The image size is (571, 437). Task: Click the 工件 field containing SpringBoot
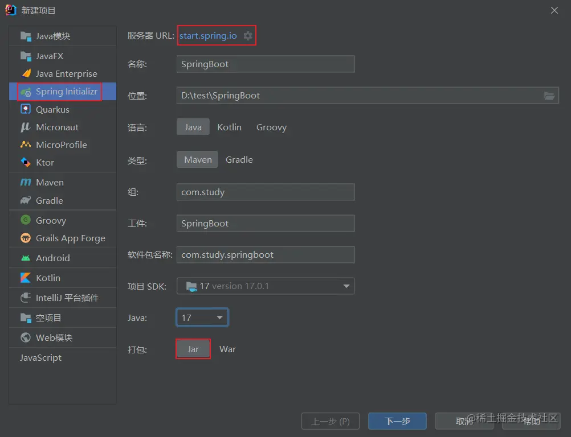[x=266, y=223]
